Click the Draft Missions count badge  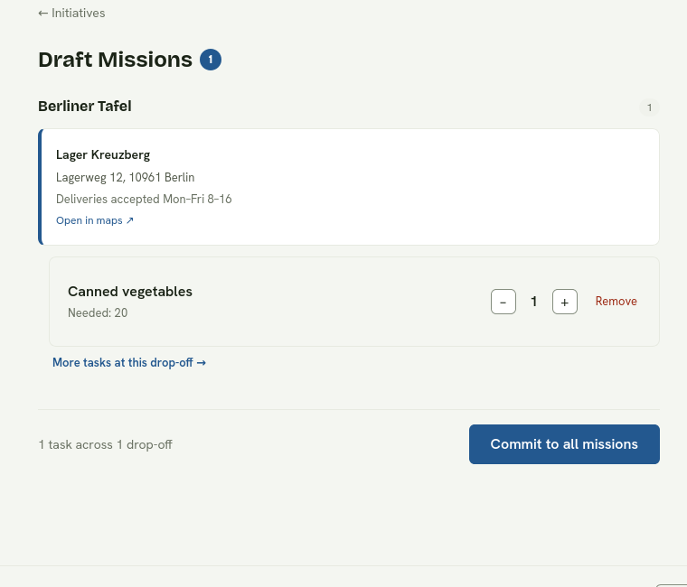pyautogui.click(x=211, y=60)
